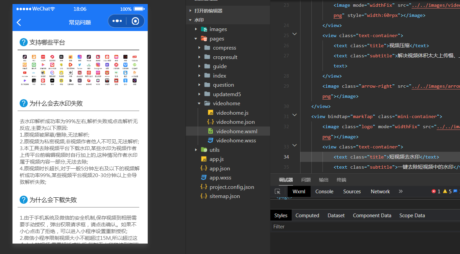This screenshot has width=460, height=254.
Task: Click the back arrow in phone header
Action: [19, 22]
